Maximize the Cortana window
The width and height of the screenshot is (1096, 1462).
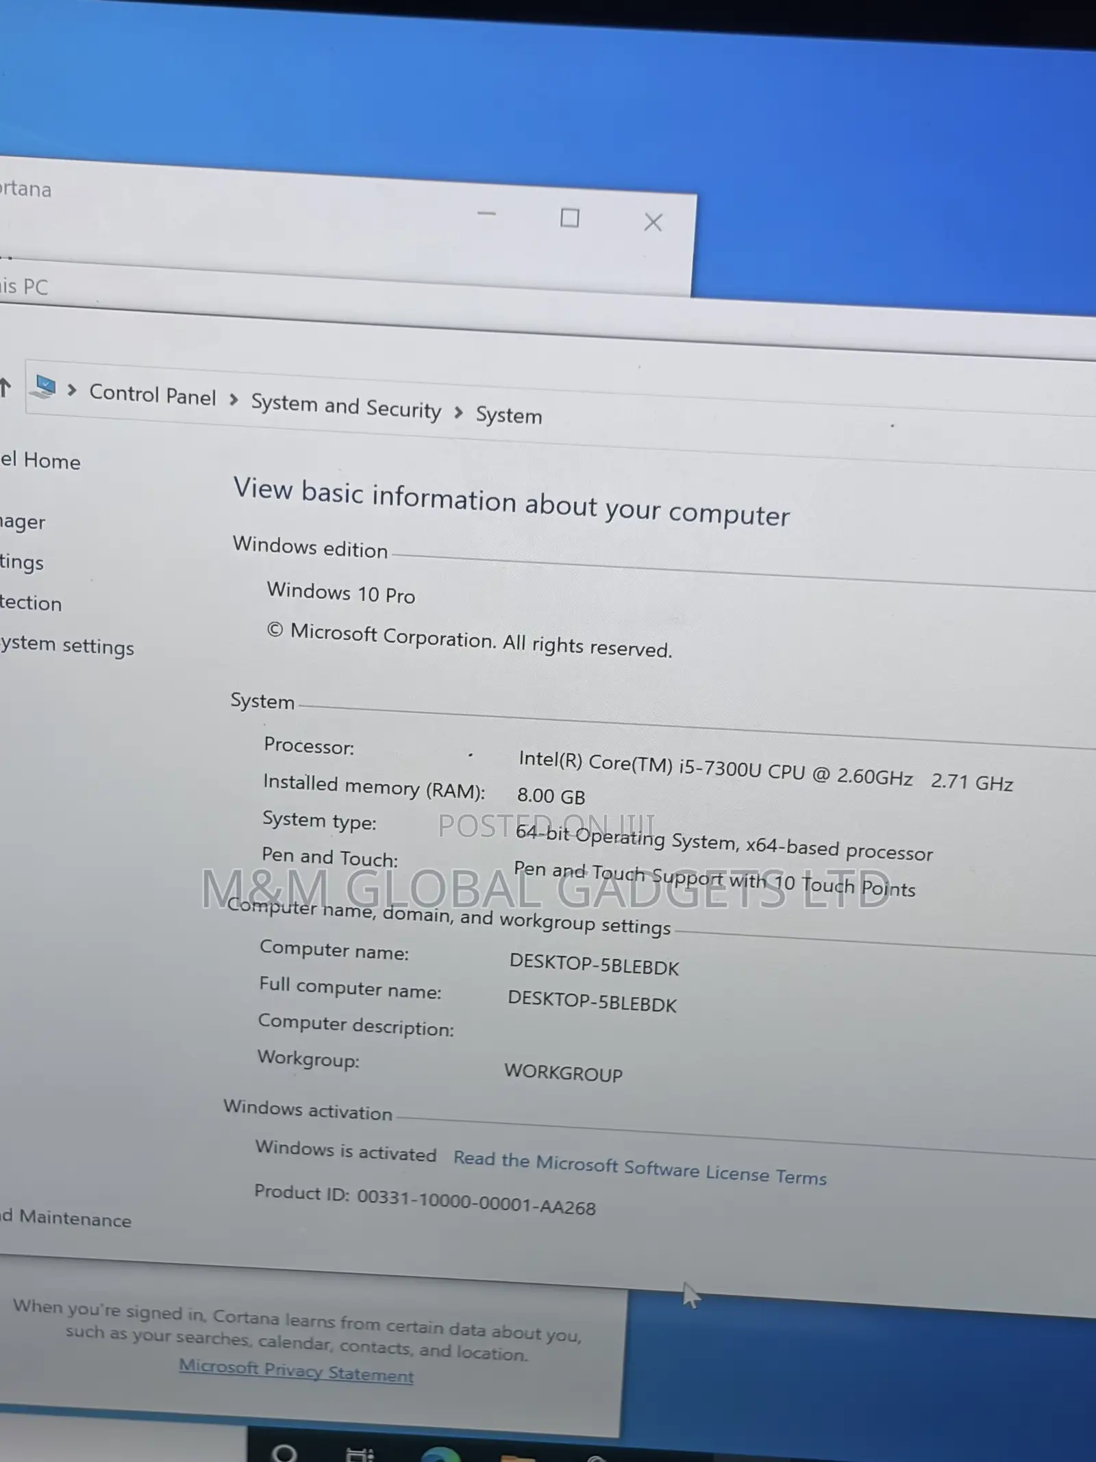click(x=569, y=219)
